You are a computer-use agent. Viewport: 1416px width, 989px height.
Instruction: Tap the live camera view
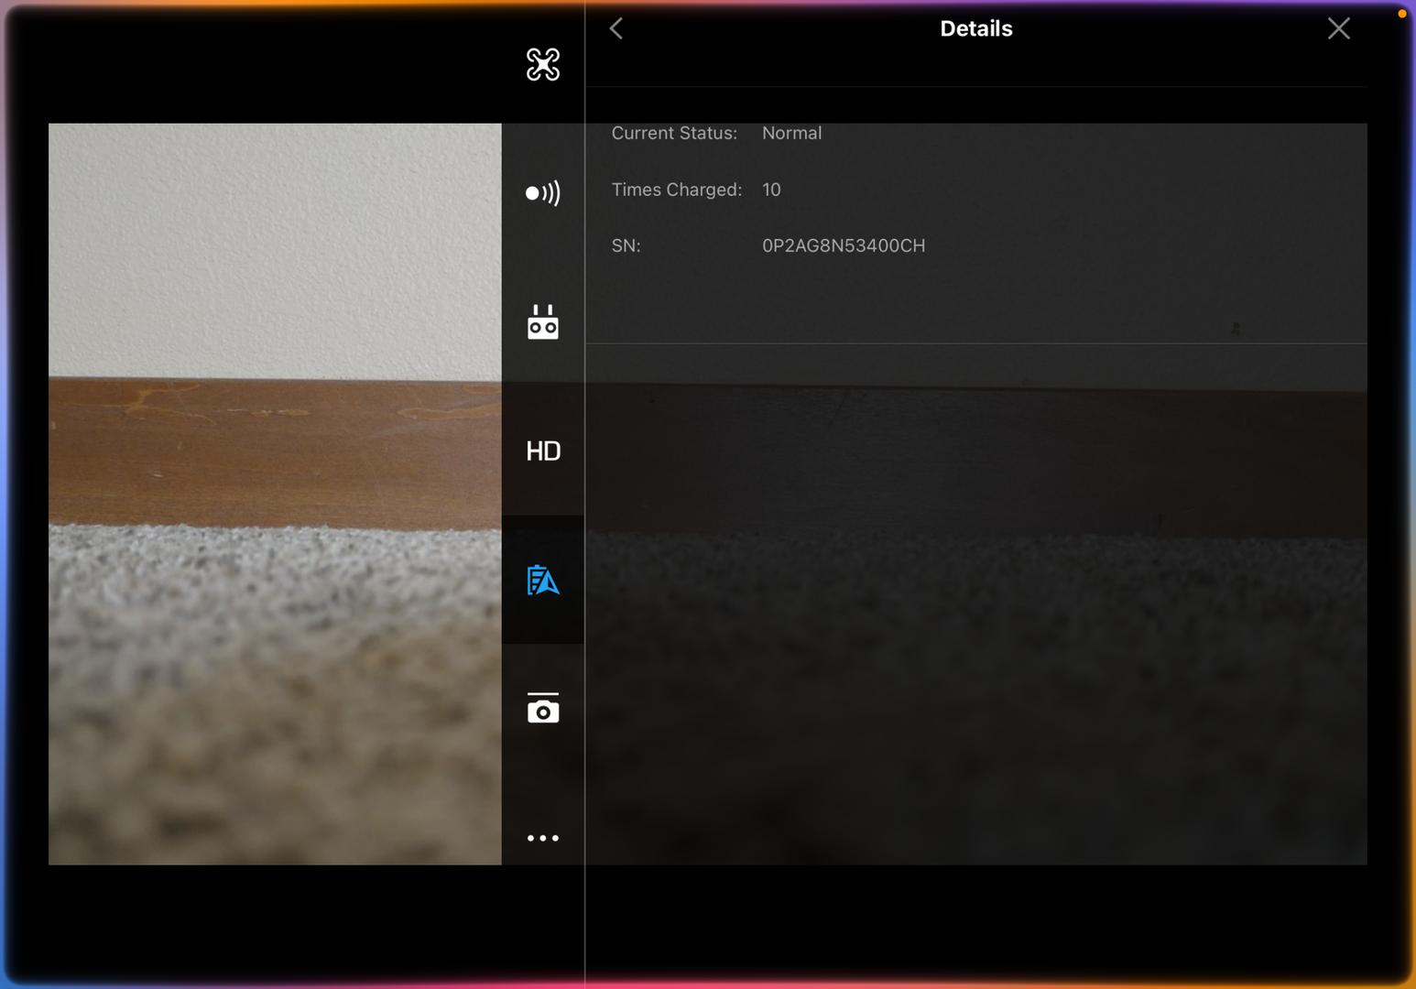[275, 494]
